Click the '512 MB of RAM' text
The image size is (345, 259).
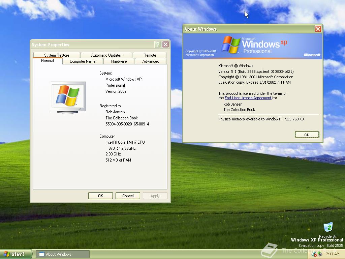click(118, 160)
